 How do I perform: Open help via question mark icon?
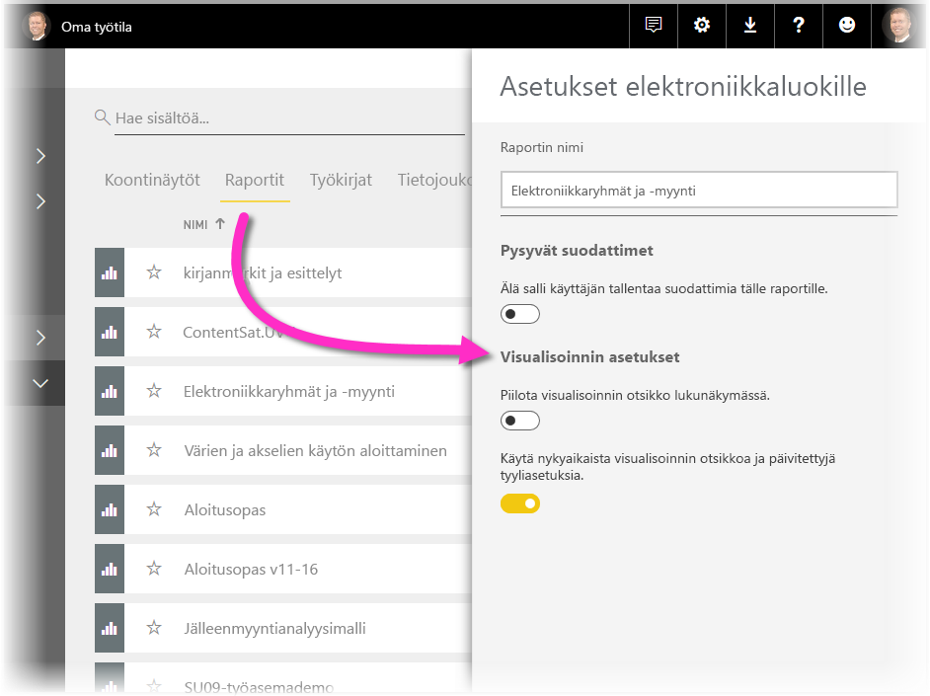point(799,26)
